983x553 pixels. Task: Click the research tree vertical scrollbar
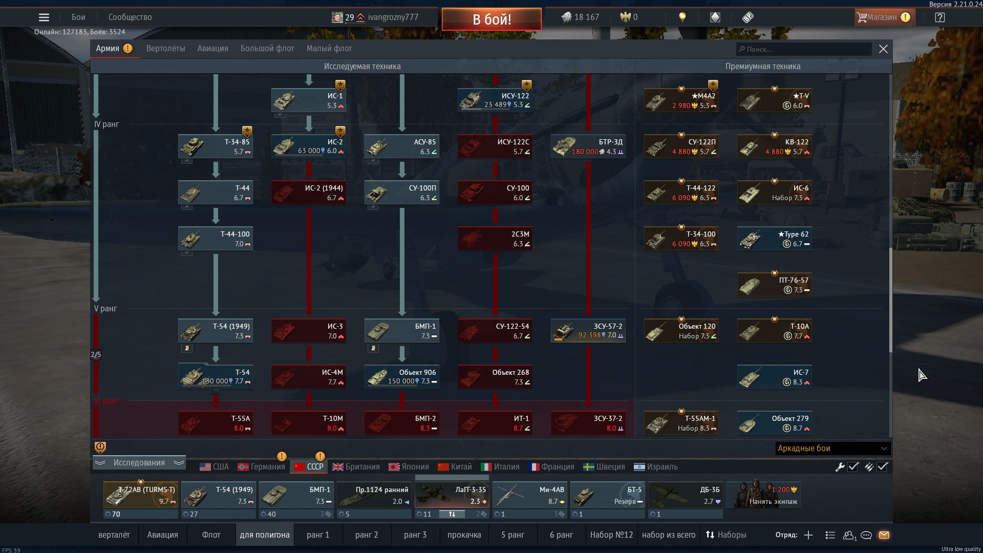890,300
